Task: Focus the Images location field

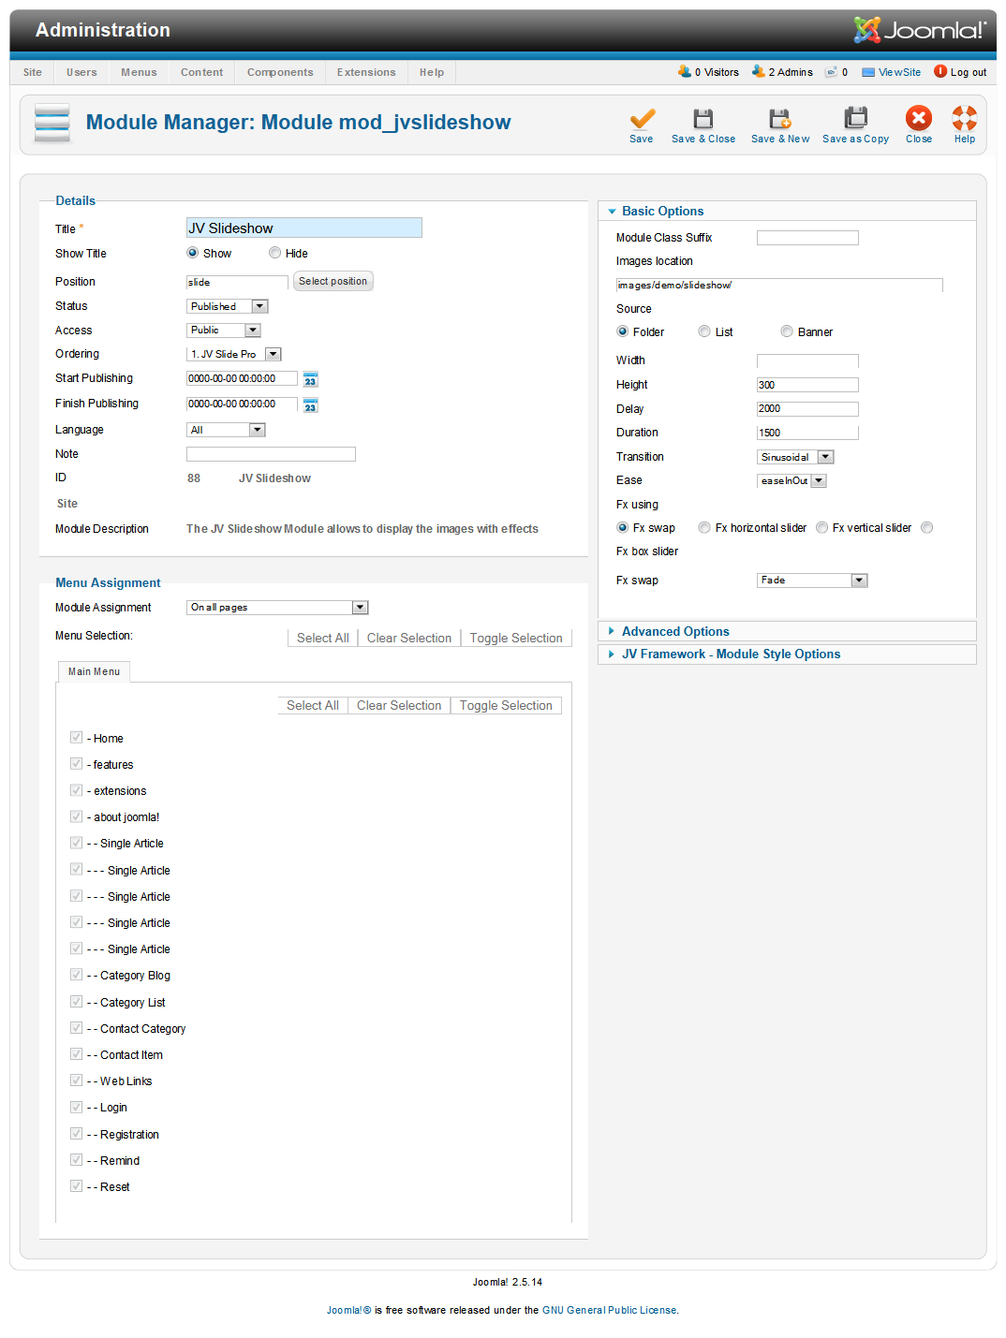Action: [779, 285]
